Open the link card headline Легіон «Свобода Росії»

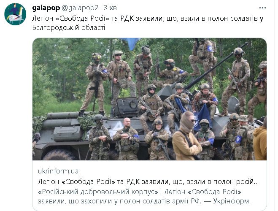click(x=148, y=181)
